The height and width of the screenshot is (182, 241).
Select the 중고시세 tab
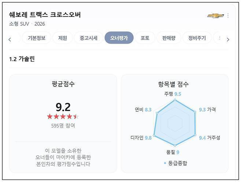[x=89, y=38]
